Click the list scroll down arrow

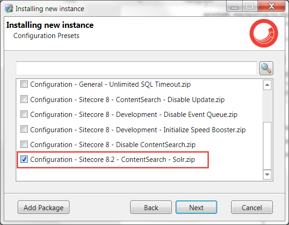[267, 174]
